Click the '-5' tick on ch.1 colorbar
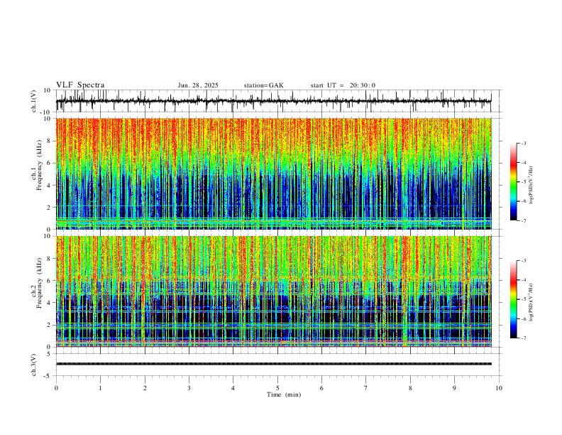 point(523,182)
